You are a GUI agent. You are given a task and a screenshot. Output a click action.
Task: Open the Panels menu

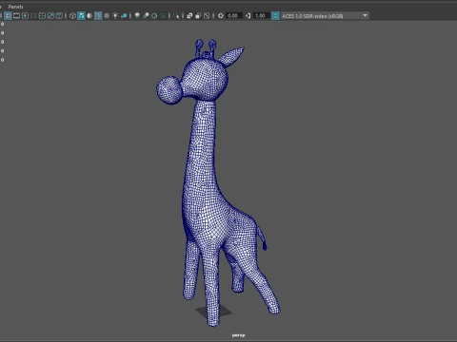click(x=15, y=7)
